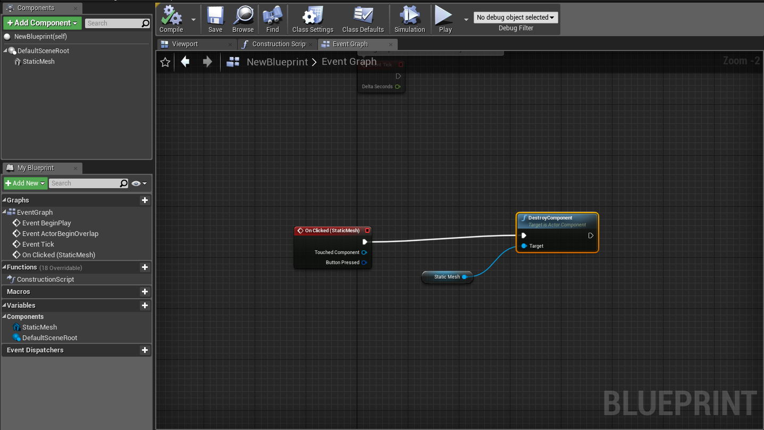Go back with the left arrow
This screenshot has width=764, height=430.
point(185,62)
